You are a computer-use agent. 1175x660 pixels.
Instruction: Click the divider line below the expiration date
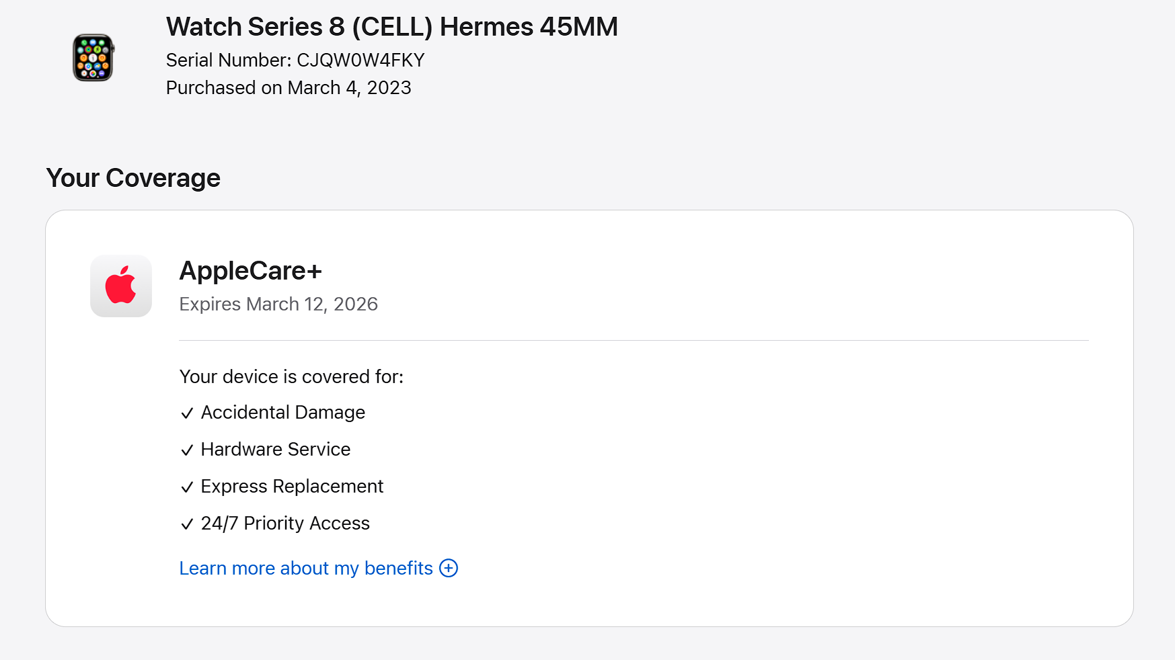(x=634, y=341)
